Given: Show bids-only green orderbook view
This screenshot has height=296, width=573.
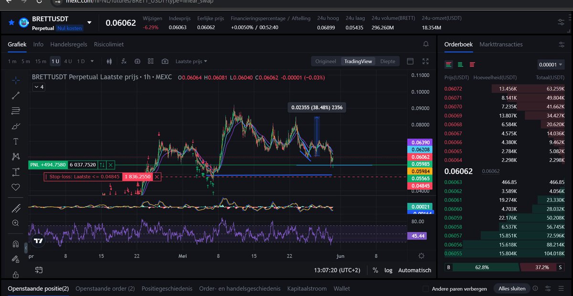Looking at the screenshot, I should 460,64.
